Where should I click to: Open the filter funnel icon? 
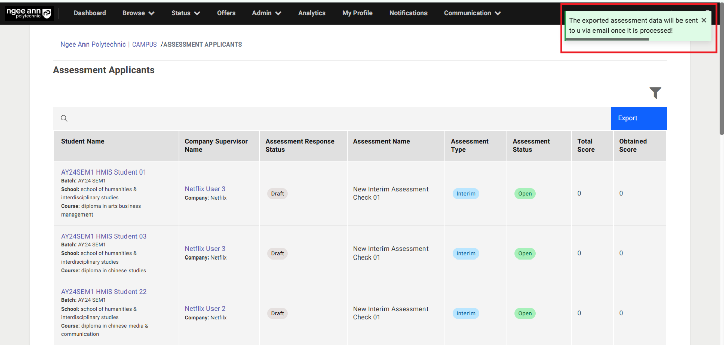click(655, 93)
